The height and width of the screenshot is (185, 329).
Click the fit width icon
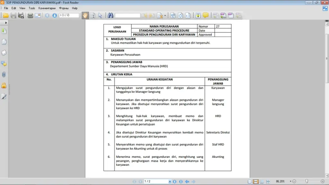188,15
